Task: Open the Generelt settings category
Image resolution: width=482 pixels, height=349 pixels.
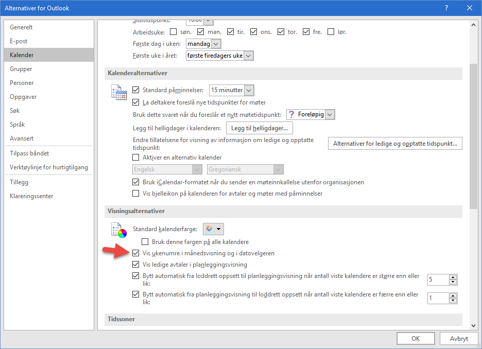Action: pos(49,27)
